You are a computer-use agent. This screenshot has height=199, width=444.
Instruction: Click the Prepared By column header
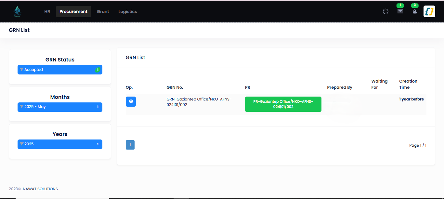pyautogui.click(x=340, y=87)
